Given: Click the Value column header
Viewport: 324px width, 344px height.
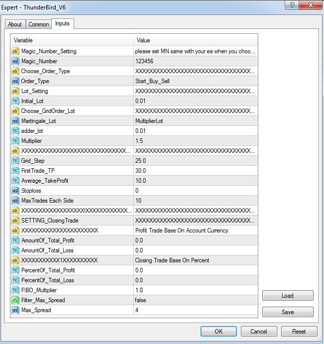Looking at the screenshot, I should (196, 40).
